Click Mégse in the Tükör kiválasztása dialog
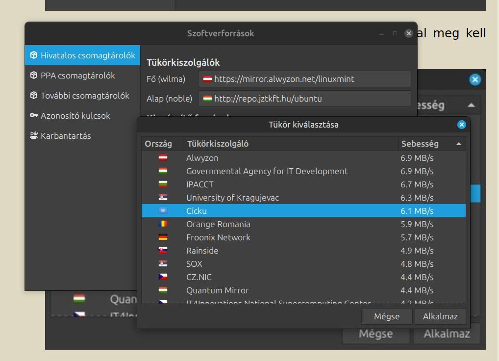Image resolution: width=499 pixels, height=361 pixels. 387,316
